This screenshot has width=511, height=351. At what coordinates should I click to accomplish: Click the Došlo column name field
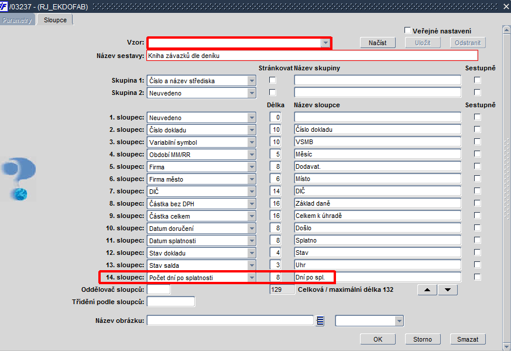(378, 228)
